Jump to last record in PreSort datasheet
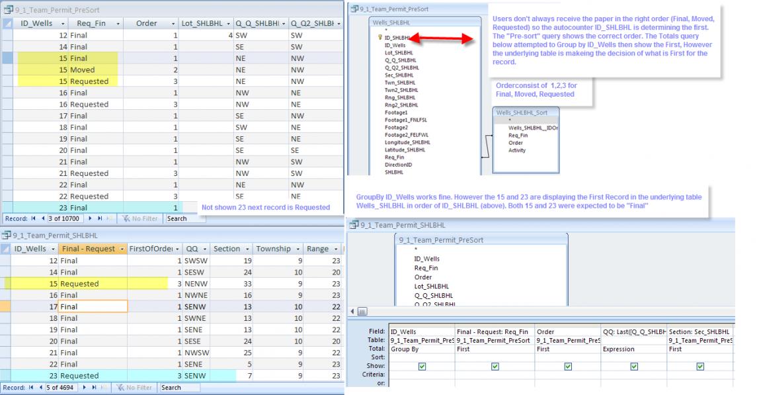Screen dimensions: 761x395 100,218
